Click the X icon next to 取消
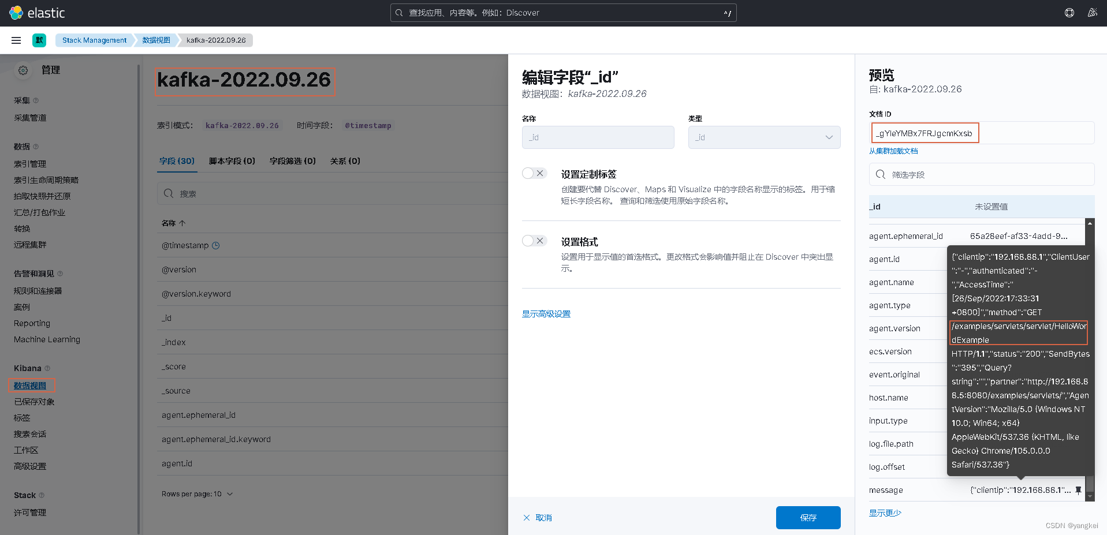 pos(527,518)
